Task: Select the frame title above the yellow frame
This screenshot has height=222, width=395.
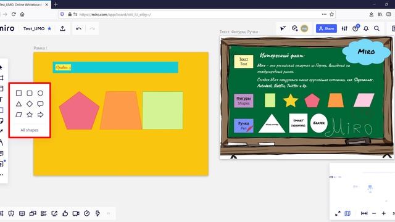Action: (40, 48)
